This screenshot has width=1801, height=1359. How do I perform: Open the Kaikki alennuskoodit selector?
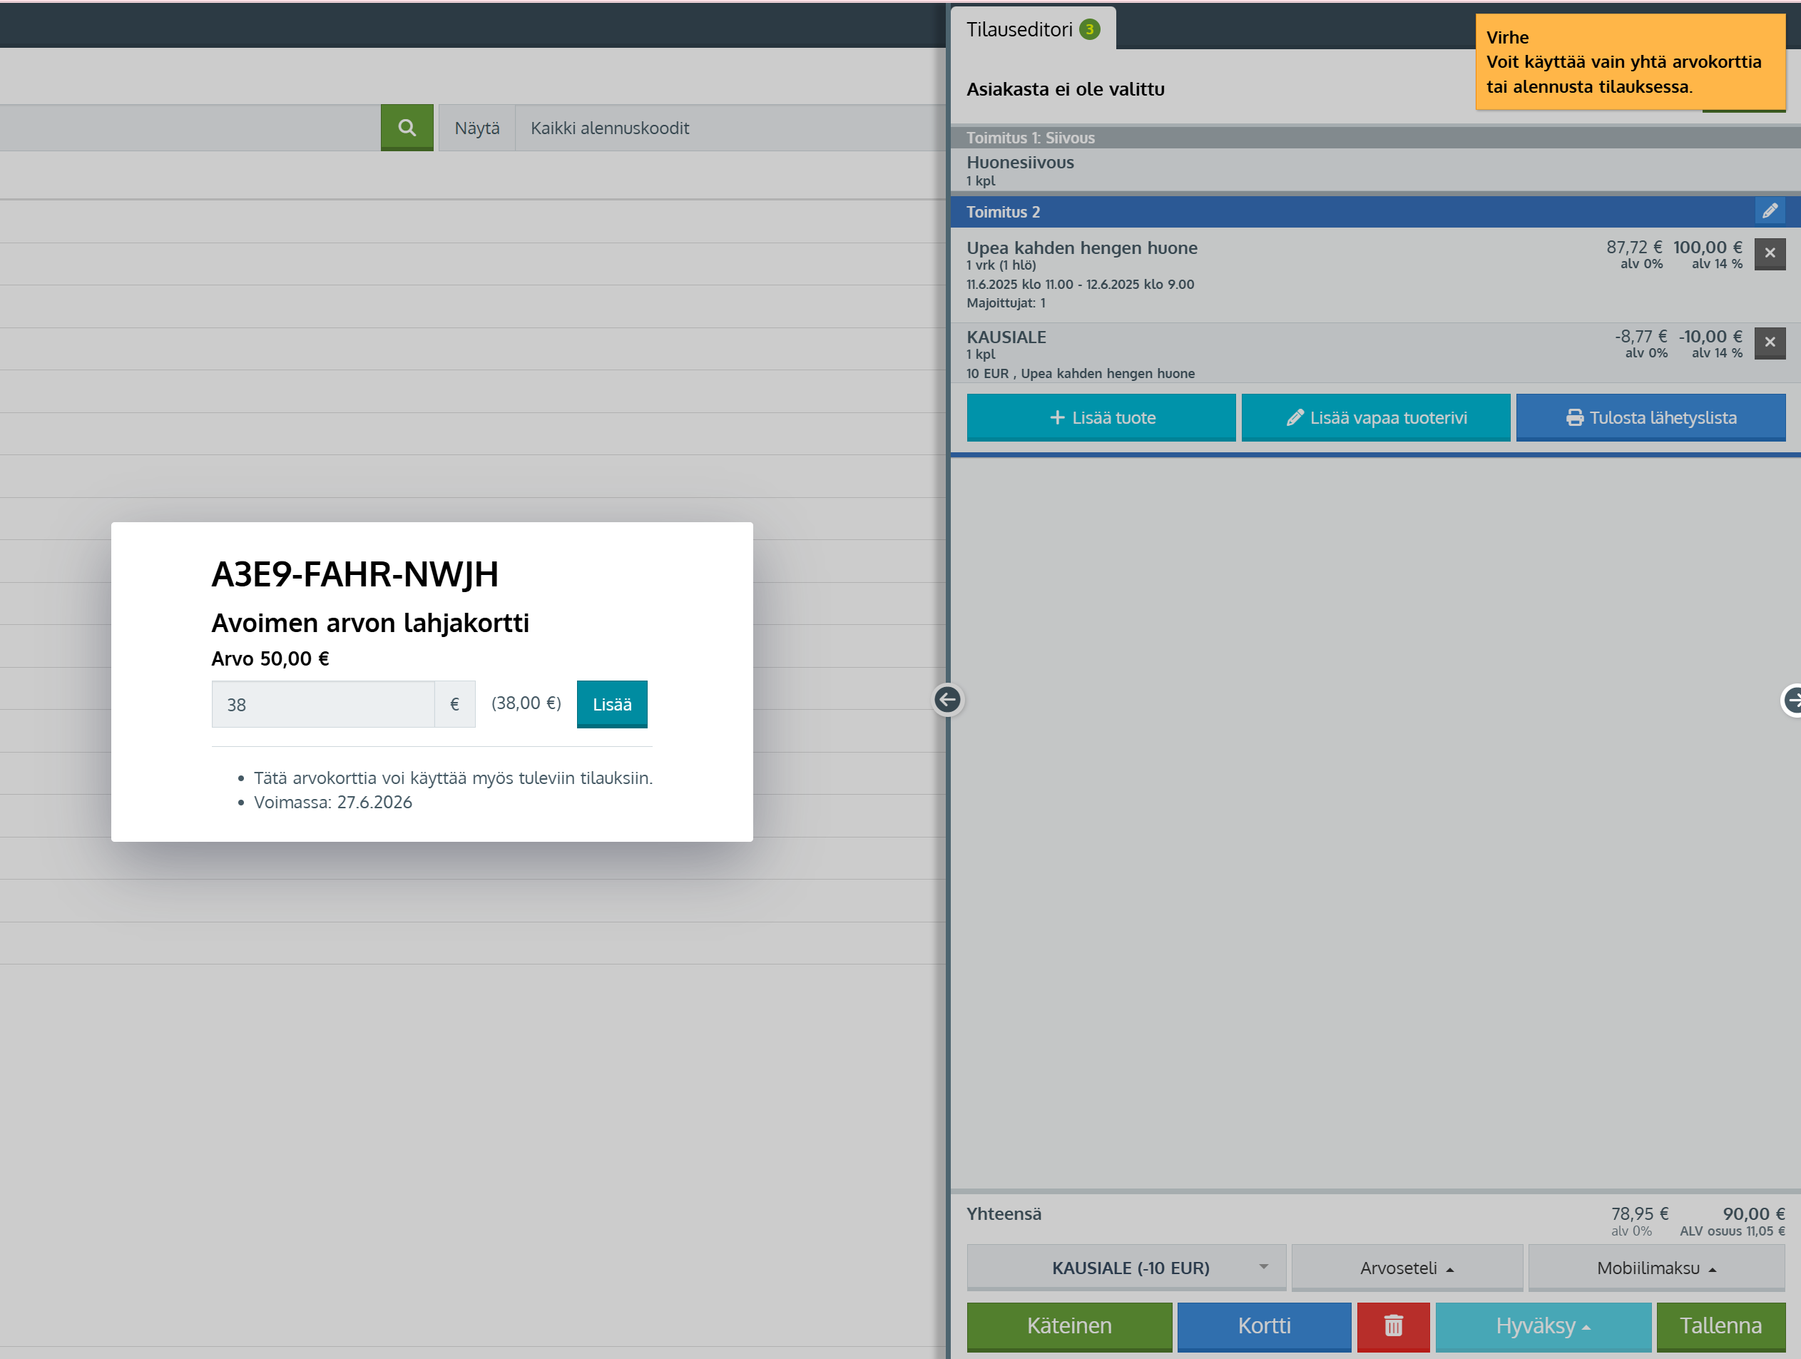tap(730, 128)
